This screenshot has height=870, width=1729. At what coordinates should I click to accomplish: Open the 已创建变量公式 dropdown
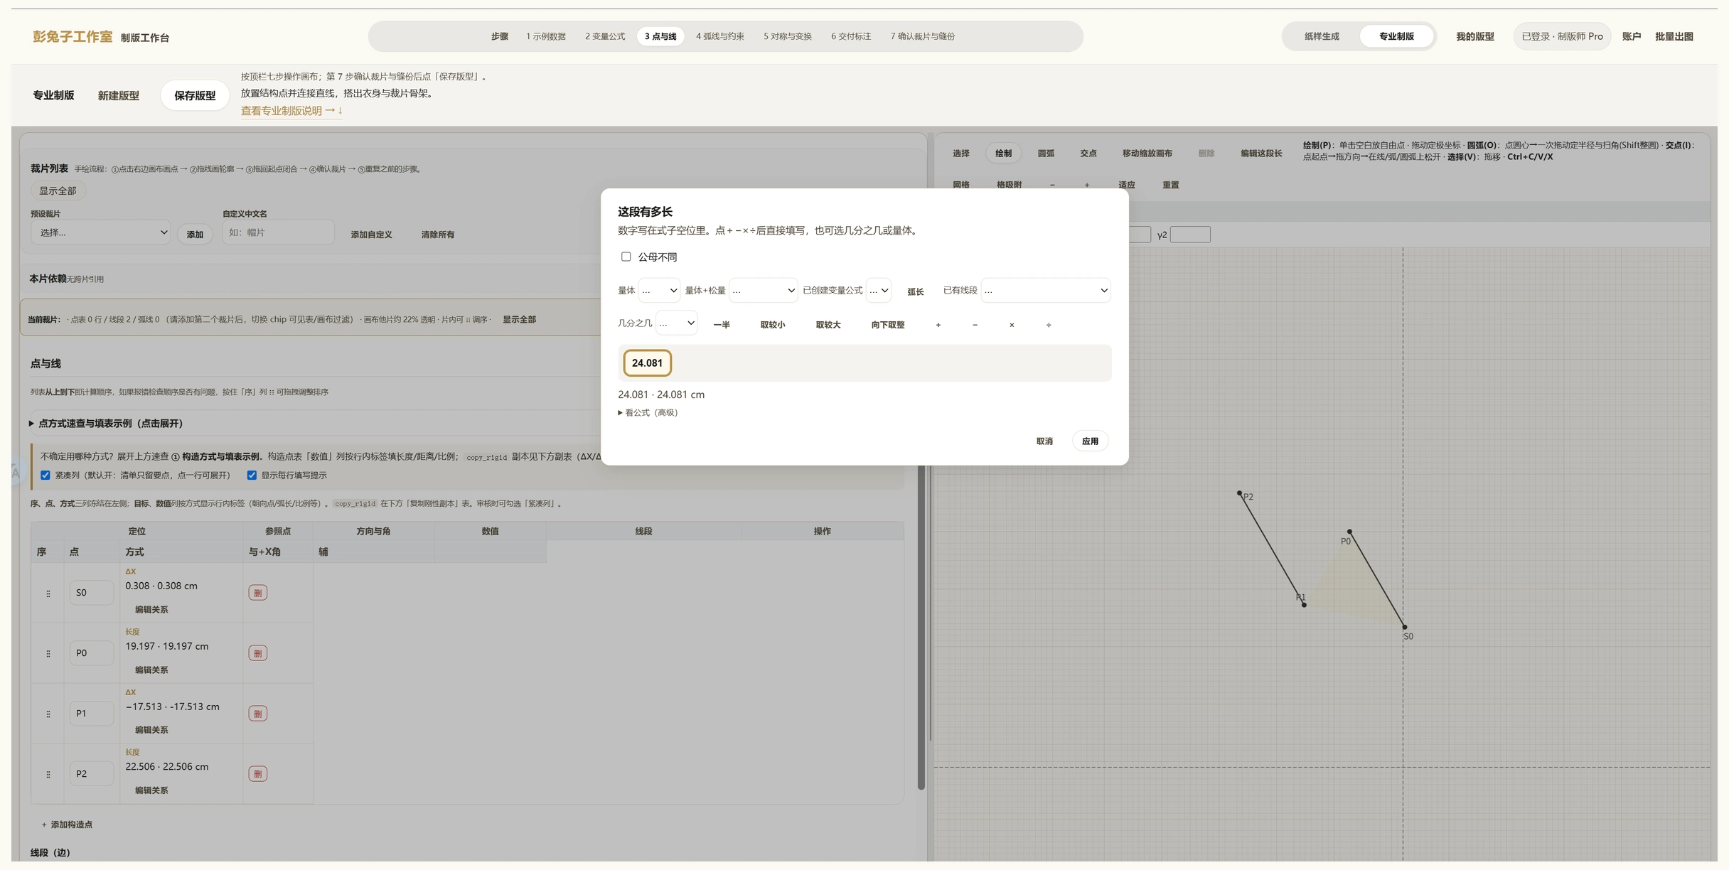(879, 290)
